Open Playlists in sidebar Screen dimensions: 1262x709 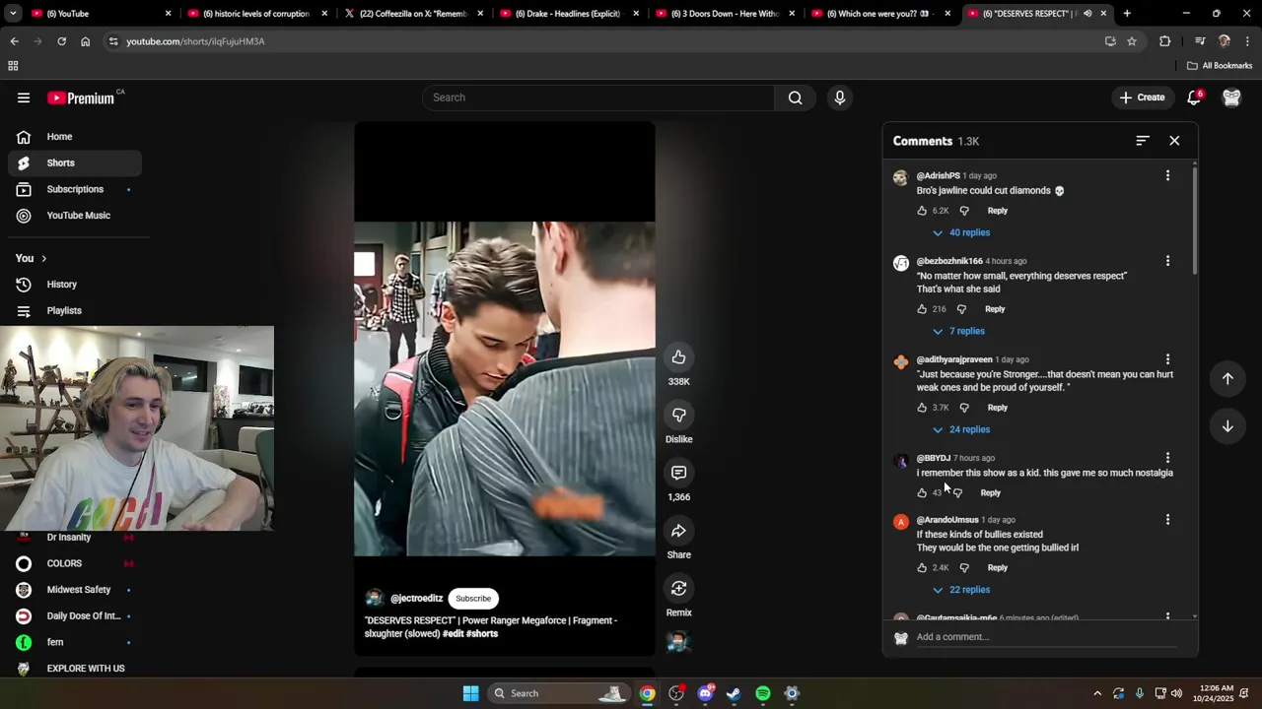click(75, 310)
